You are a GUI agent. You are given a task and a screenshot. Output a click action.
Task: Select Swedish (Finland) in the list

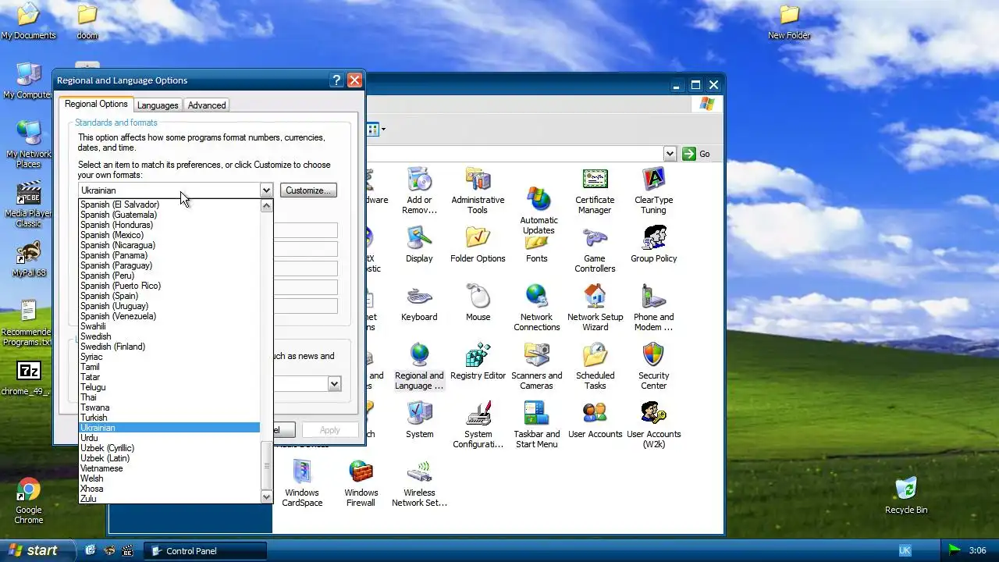(169, 347)
